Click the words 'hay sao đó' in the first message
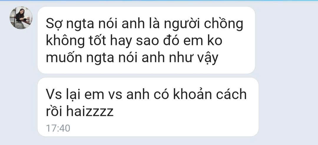Screen dimensions: 318x145 (x=155, y=41)
